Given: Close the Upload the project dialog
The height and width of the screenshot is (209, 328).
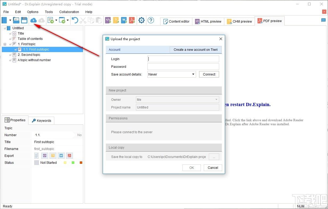Looking at the screenshot, I should click(221, 39).
